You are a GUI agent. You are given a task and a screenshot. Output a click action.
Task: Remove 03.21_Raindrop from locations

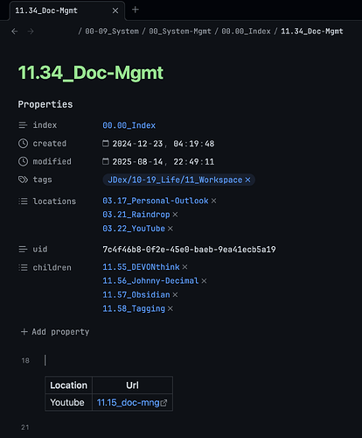[x=175, y=215]
